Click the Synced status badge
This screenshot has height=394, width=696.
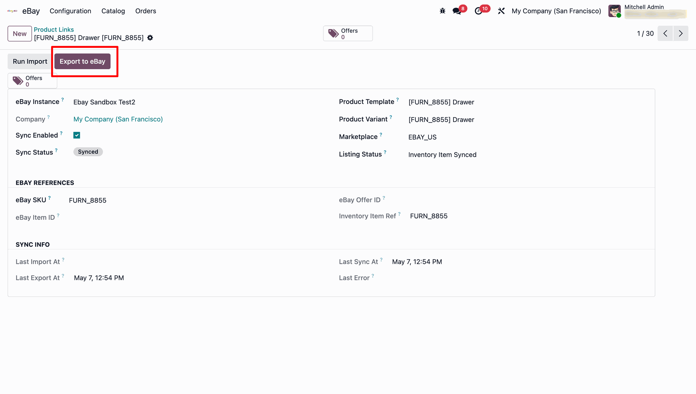[88, 152]
